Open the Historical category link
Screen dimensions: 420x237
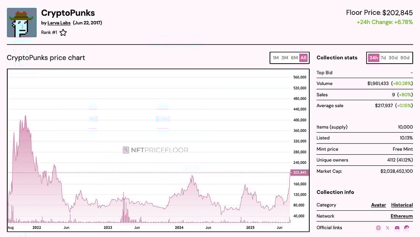point(402,205)
